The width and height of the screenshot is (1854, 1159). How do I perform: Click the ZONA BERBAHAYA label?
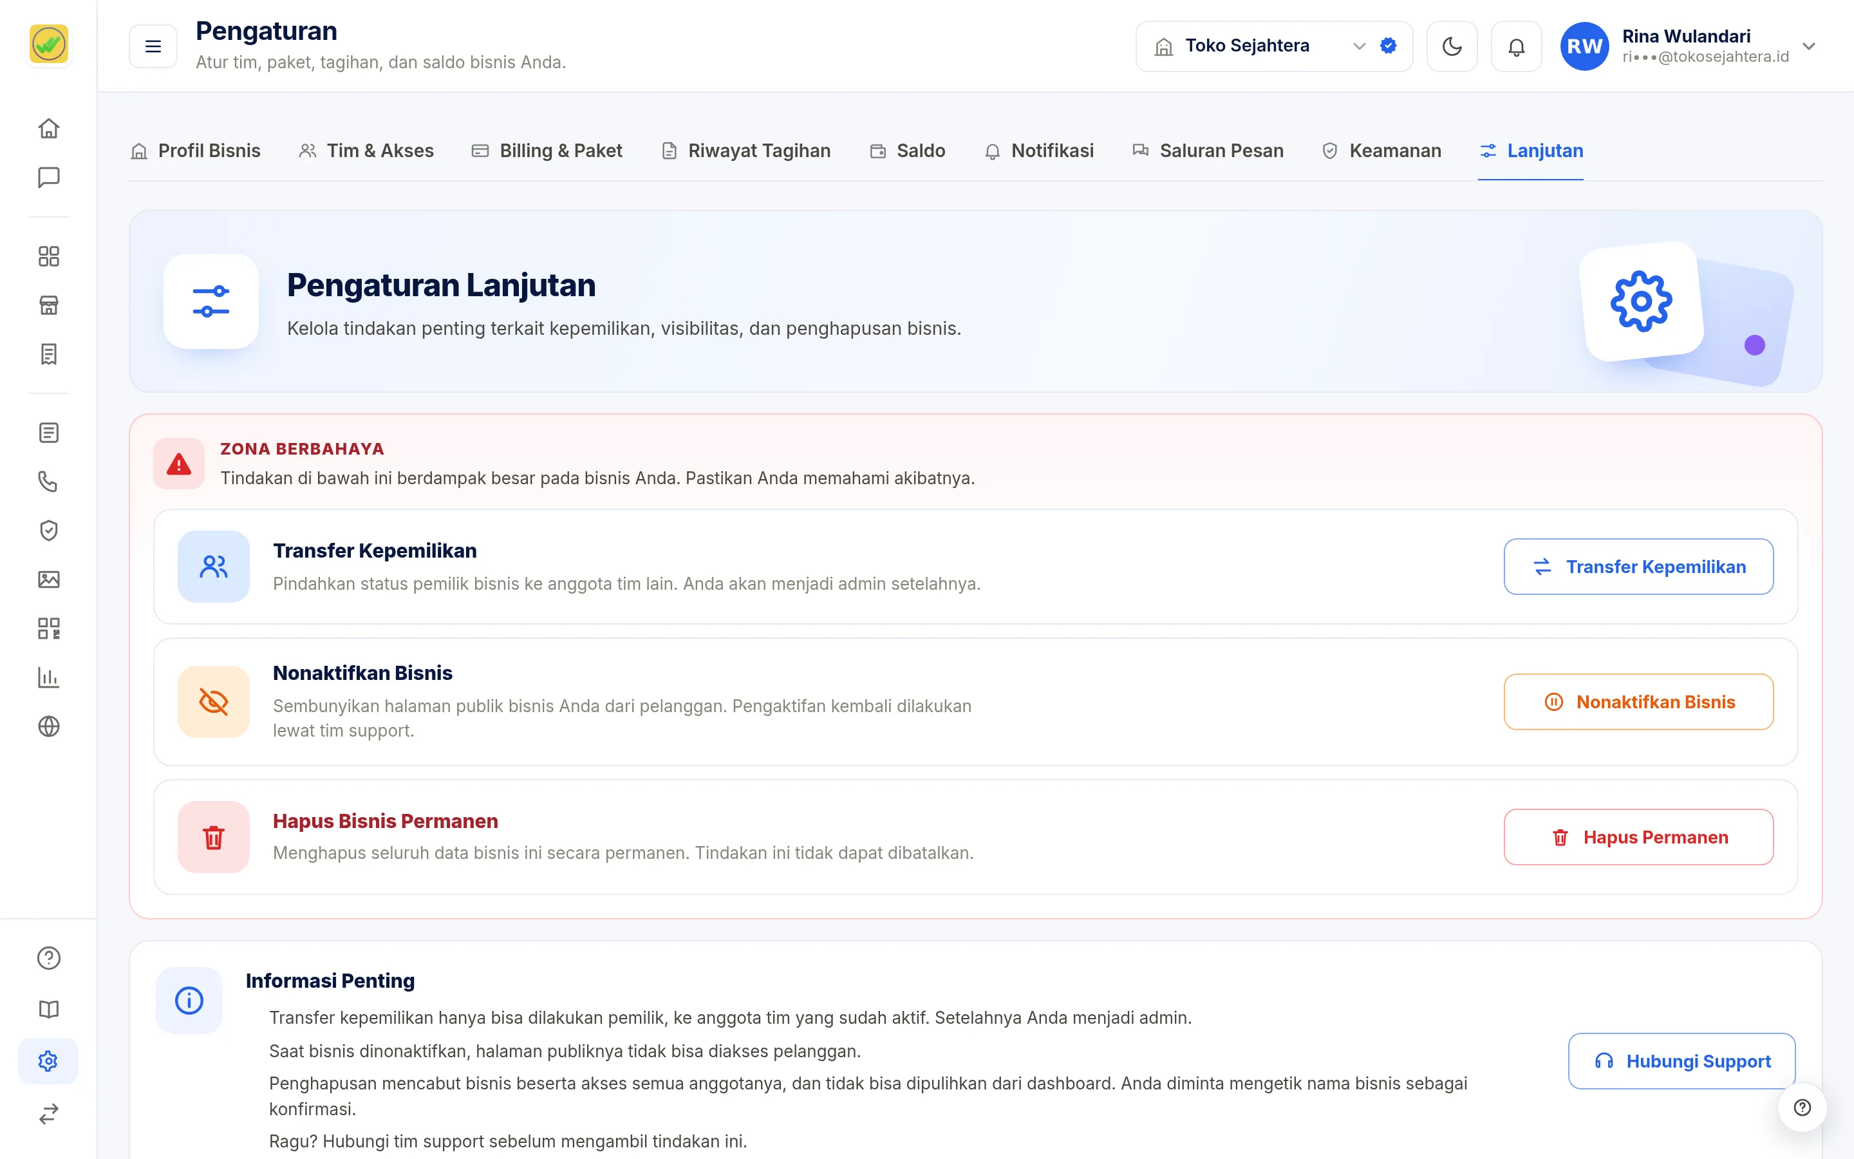tap(302, 448)
